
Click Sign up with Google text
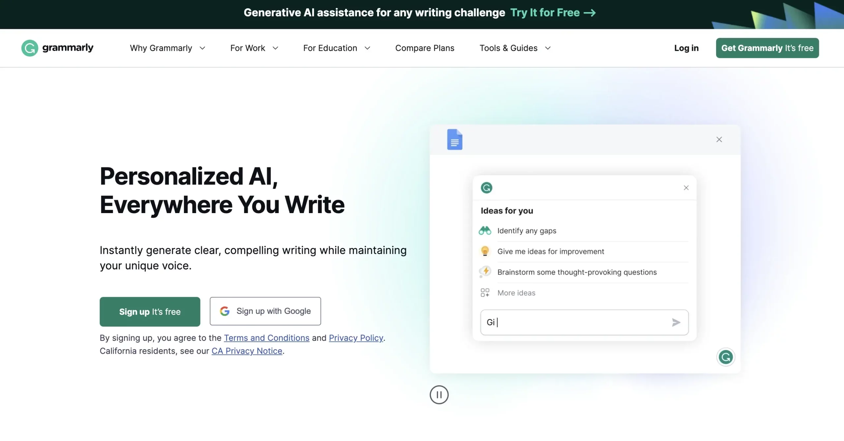coord(273,311)
